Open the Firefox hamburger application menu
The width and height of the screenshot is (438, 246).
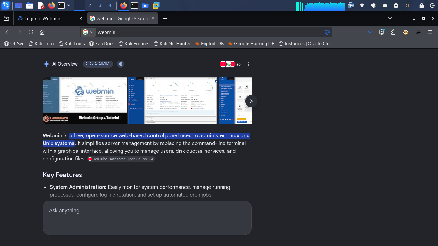coord(430,32)
